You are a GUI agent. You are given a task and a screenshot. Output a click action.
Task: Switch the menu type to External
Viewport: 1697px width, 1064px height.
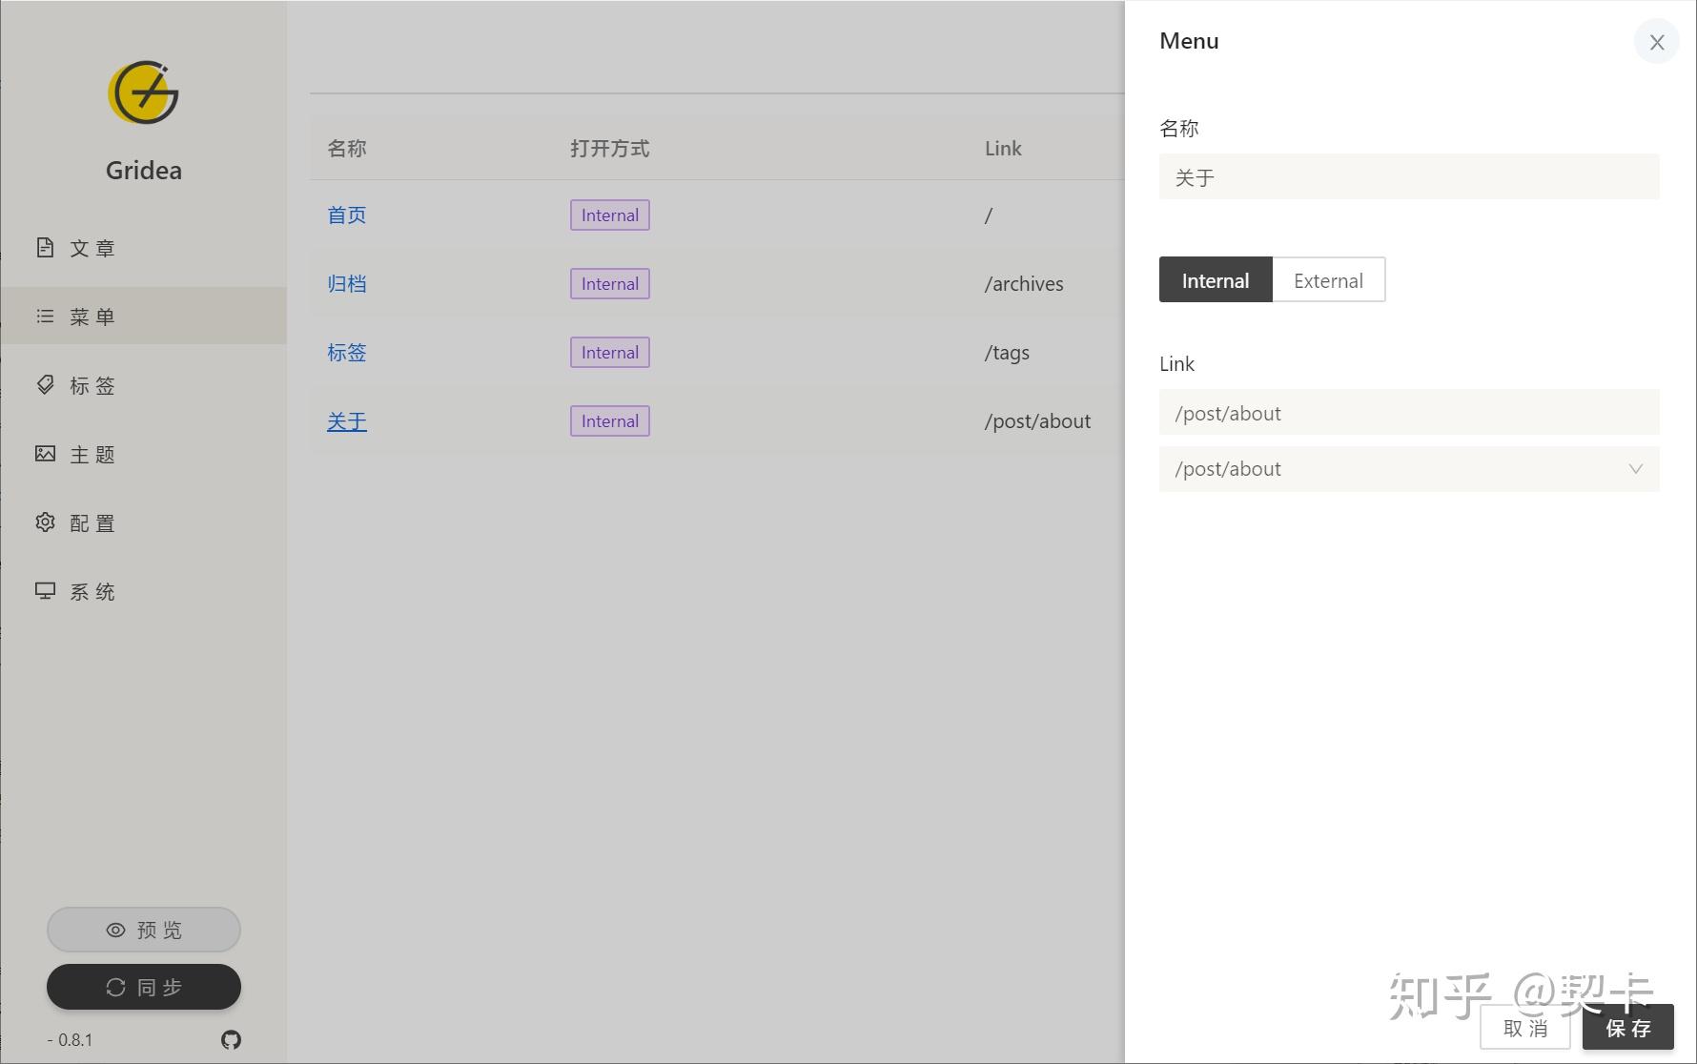tap(1328, 279)
